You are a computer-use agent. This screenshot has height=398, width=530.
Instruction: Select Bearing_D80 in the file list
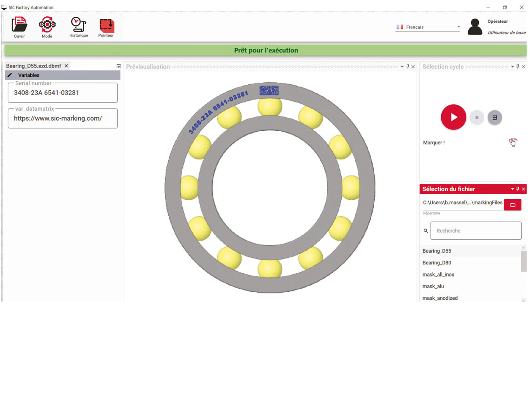point(437,263)
